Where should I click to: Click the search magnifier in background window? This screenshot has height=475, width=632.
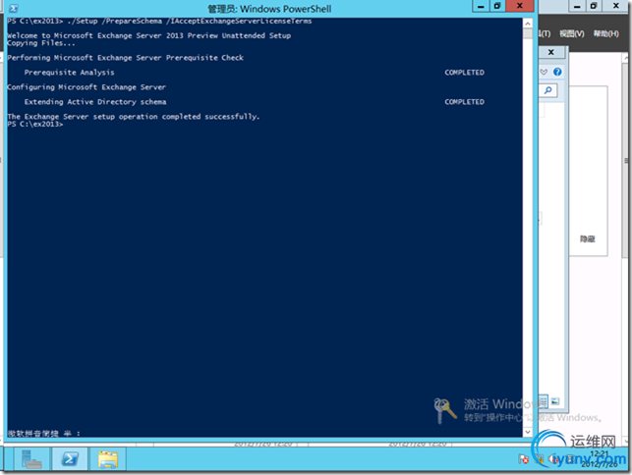[548, 90]
